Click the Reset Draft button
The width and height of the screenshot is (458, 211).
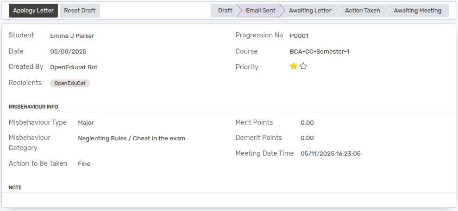[80, 11]
